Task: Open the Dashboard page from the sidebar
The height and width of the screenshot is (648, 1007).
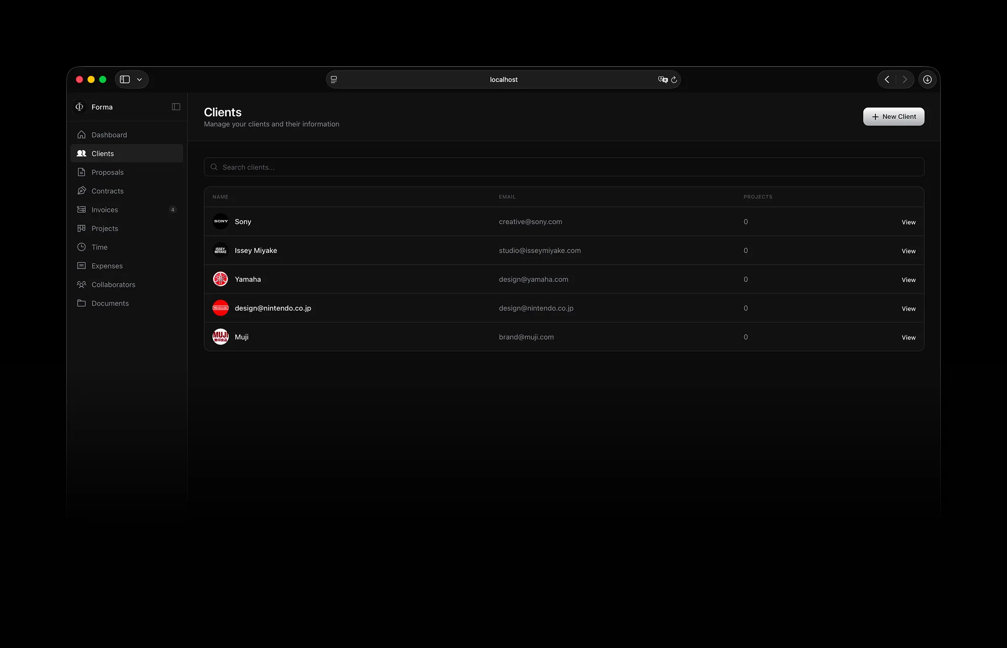Action: 109,135
